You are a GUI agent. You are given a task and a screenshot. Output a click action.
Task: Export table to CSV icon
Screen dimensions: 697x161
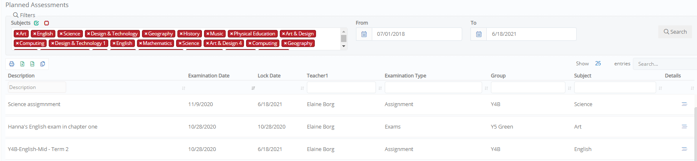pos(32,64)
